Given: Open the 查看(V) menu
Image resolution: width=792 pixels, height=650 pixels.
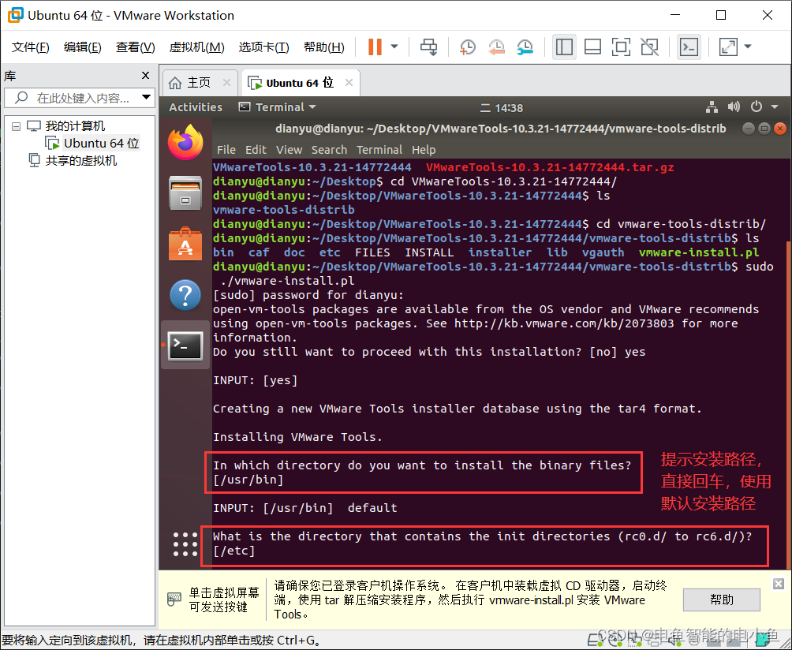Looking at the screenshot, I should pos(136,47).
